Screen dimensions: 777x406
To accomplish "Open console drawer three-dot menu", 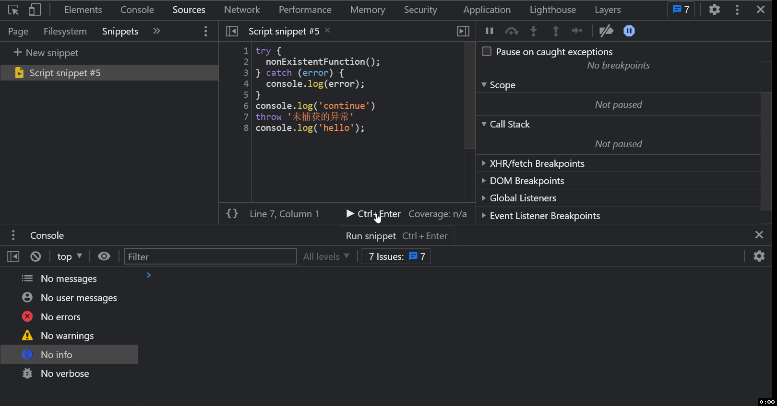I will pyautogui.click(x=13, y=235).
